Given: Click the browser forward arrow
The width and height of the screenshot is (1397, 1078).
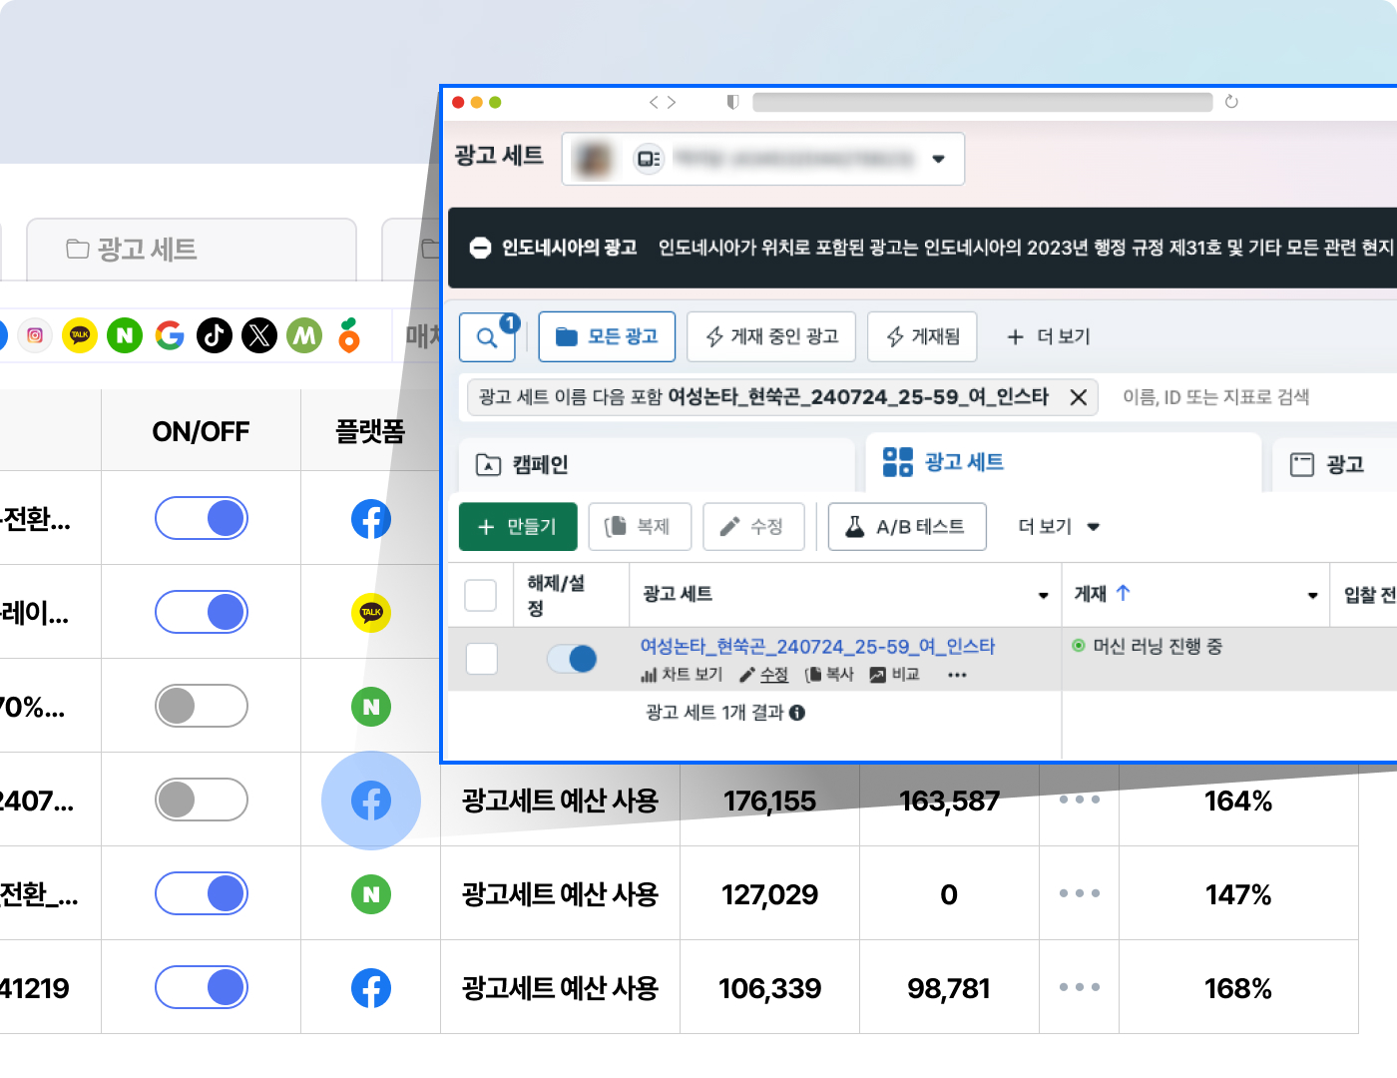Looking at the screenshot, I should 672,102.
